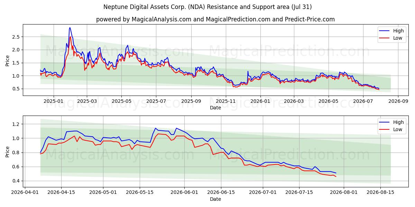Click the '2026-04-15' date tick on bottom chart
Screen dimensions: 415x207
point(61,193)
